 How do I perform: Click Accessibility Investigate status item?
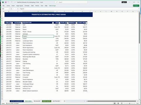tap(12, 103)
